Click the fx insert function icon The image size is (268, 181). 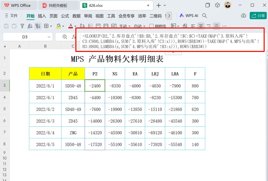point(74,37)
